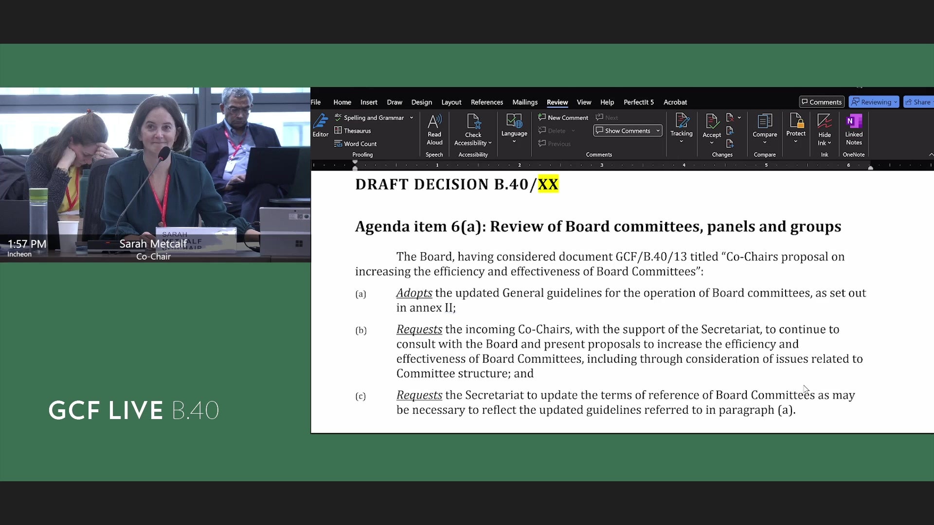The width and height of the screenshot is (934, 525).
Task: Open the Language tool
Action: (514, 128)
